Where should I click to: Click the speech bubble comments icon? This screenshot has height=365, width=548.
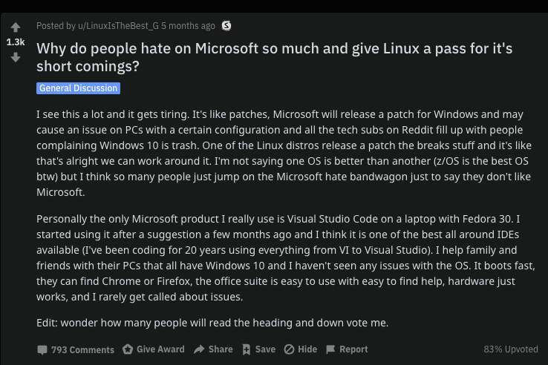[42, 349]
